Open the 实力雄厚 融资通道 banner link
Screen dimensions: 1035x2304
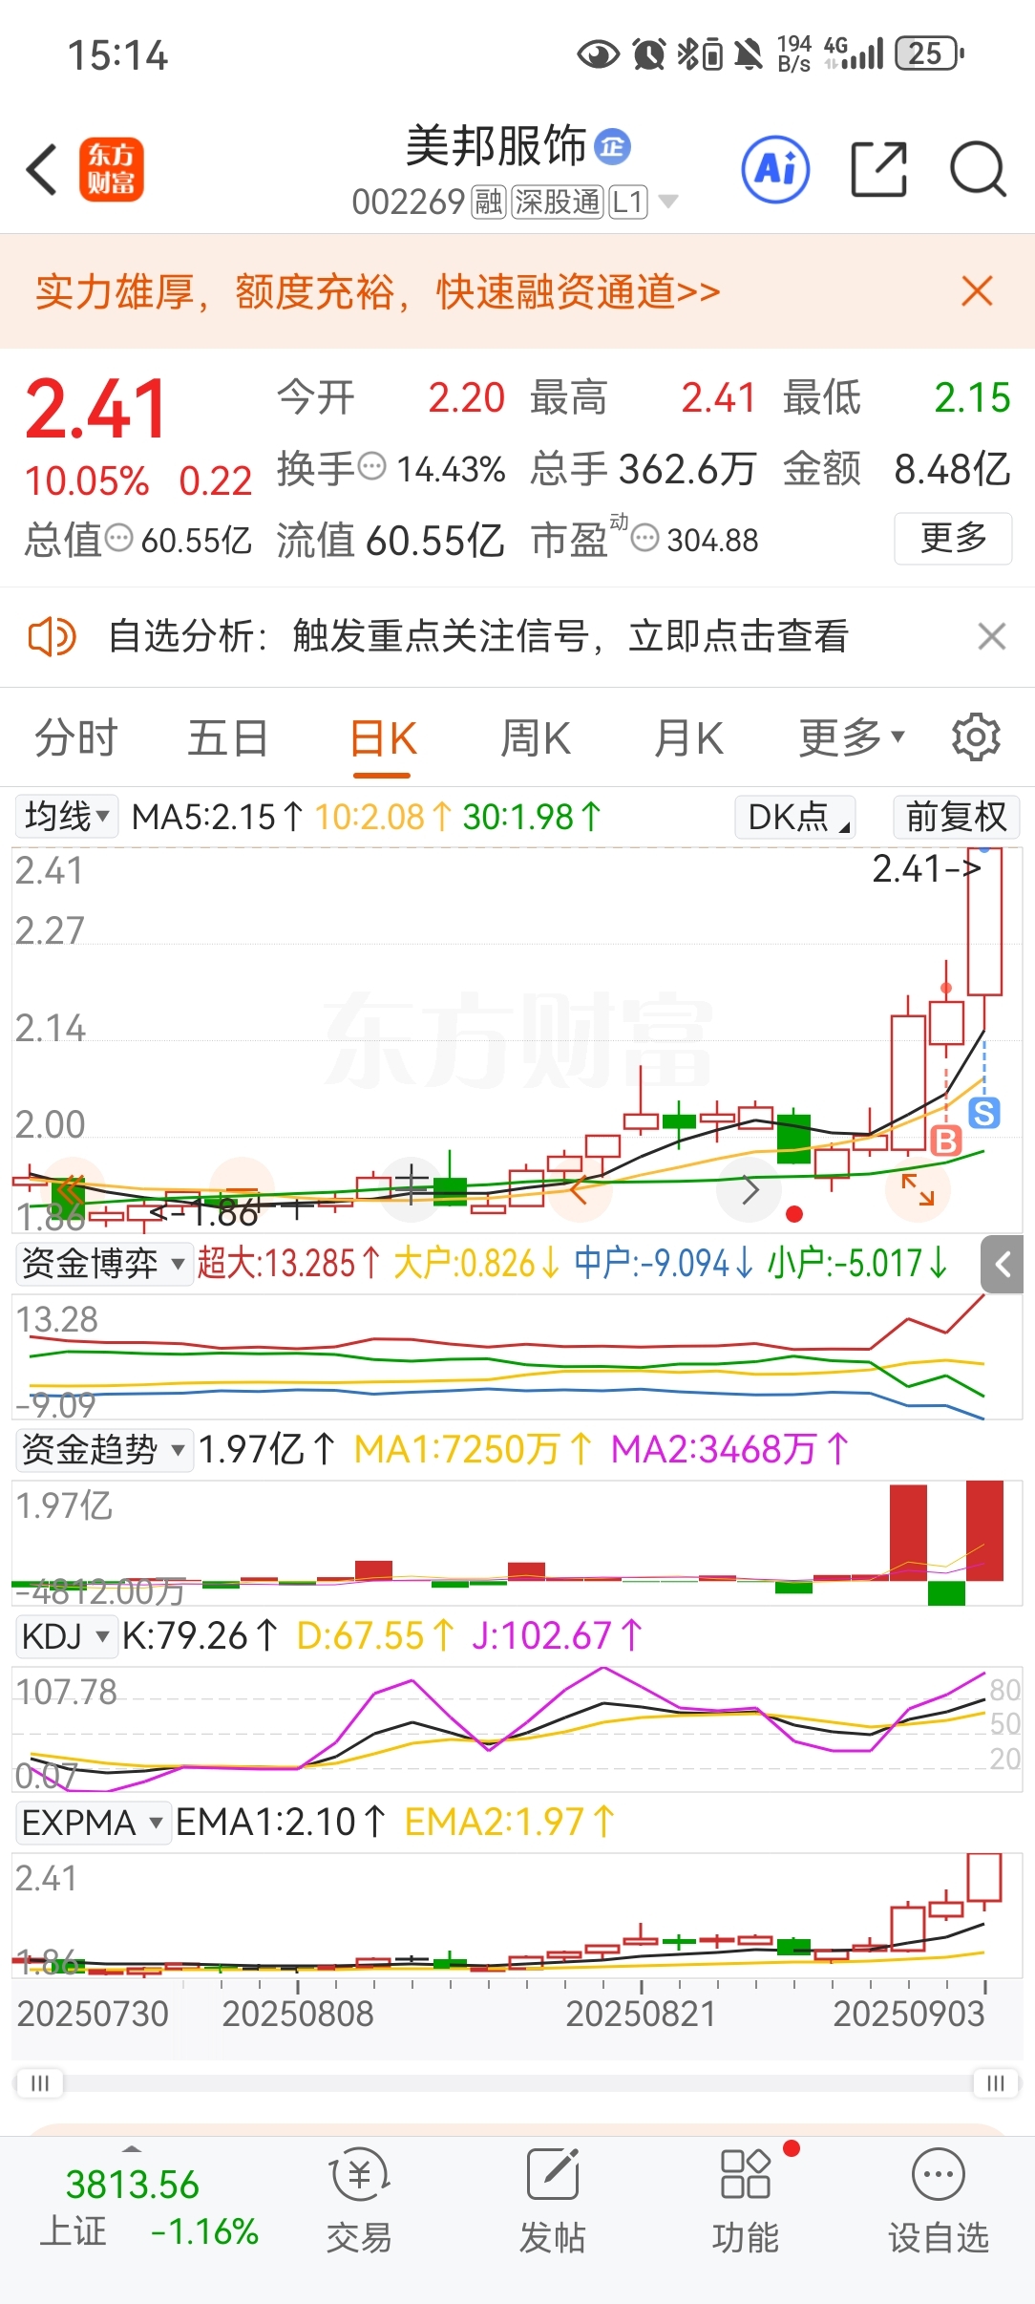[377, 291]
